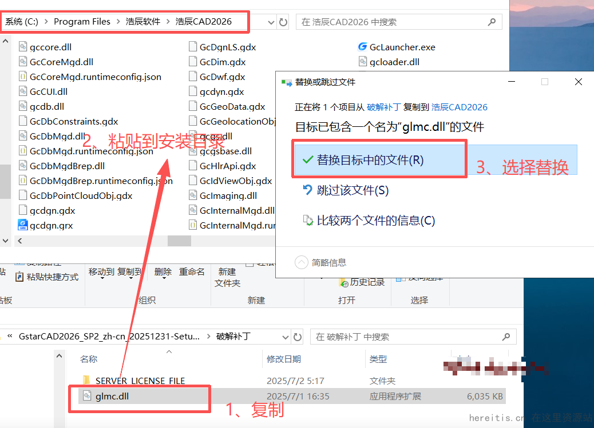The image size is (594, 428).
Task: Expand the 删除 dropdown in ribbon
Action: (164, 278)
